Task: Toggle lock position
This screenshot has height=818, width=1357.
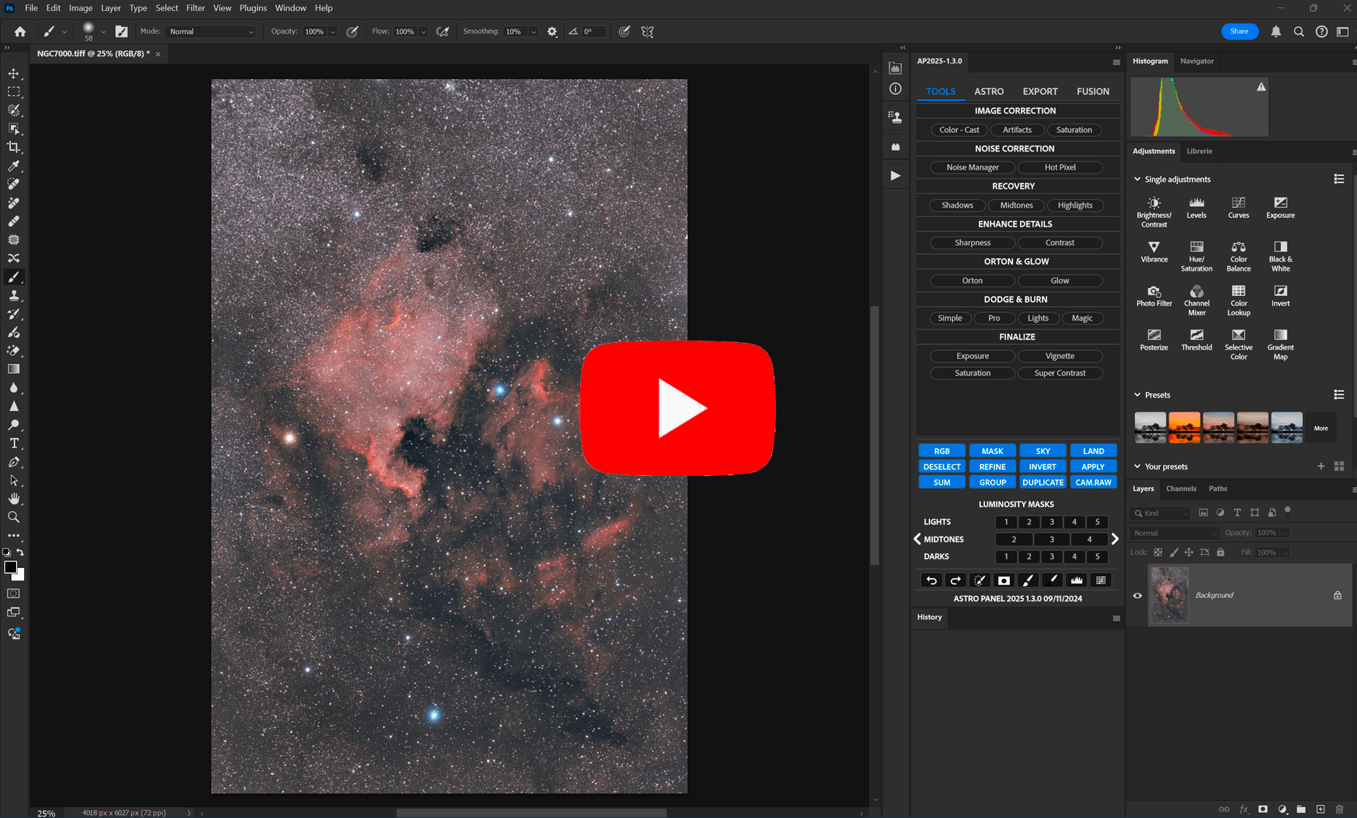Action: pyautogui.click(x=1189, y=553)
